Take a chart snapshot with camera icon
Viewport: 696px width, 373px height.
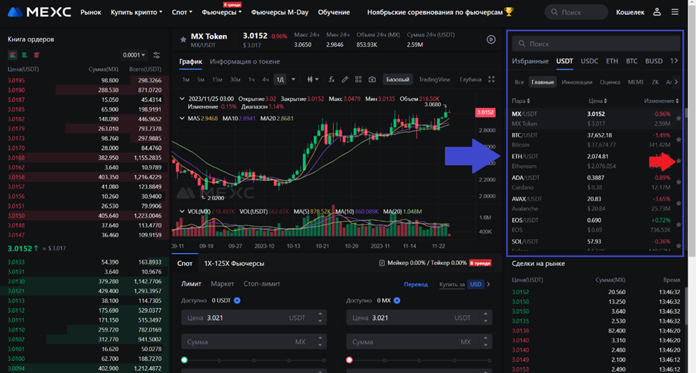[x=372, y=79]
